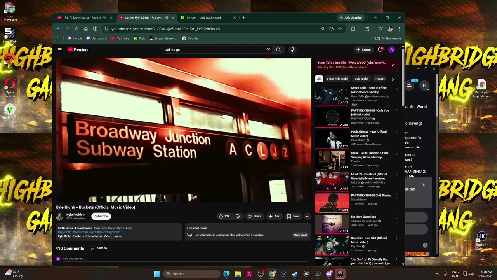Focus the YouTube search box
This screenshot has width=497, height=280.
pos(214,50)
